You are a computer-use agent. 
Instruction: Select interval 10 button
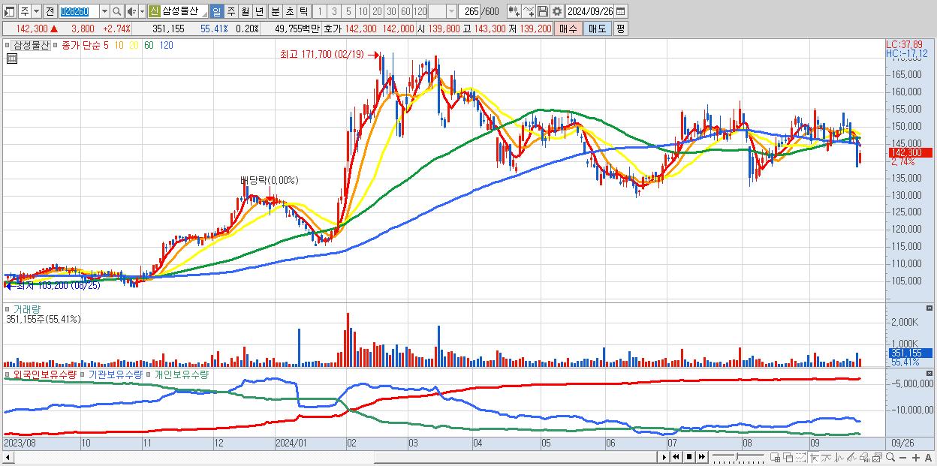363,11
